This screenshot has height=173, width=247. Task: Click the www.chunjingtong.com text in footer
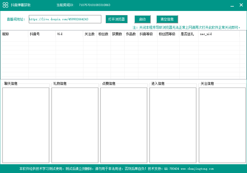[197, 169]
